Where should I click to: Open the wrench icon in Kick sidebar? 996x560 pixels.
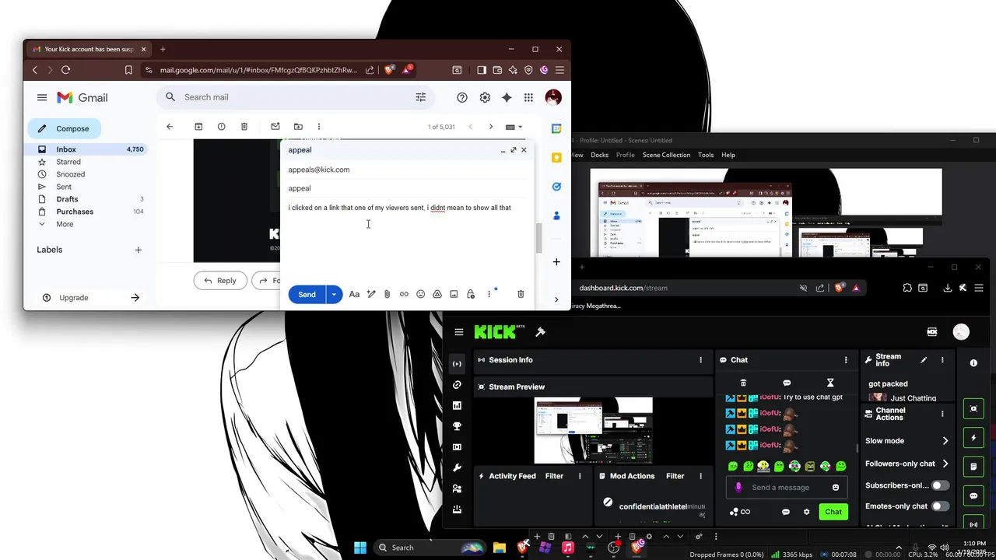point(457,468)
